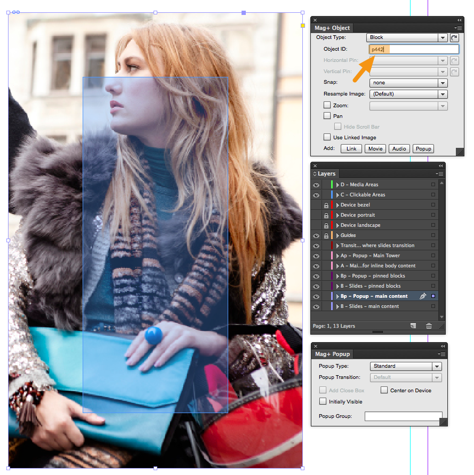474x475 pixels.
Task: Expand the Transit... where slides transition layer
Action: pos(338,246)
